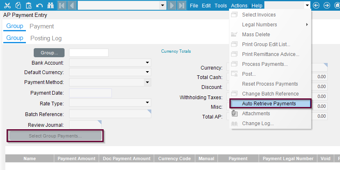Viewport: 340px width, 170px height.
Task: Switch to the Posting Log tab
Action: coord(46,38)
